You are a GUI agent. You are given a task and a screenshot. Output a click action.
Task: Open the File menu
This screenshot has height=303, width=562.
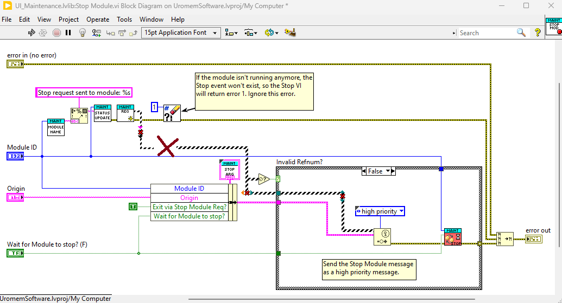coord(7,20)
